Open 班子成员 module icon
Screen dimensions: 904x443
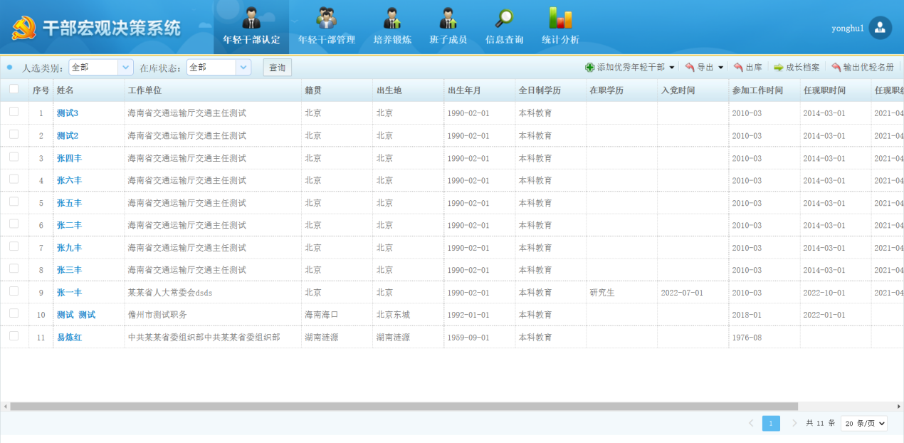(x=448, y=18)
